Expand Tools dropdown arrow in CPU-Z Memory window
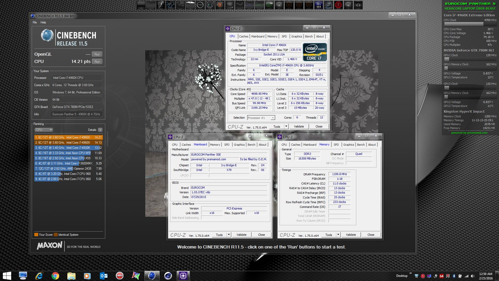The width and height of the screenshot is (499, 281). click(338, 235)
